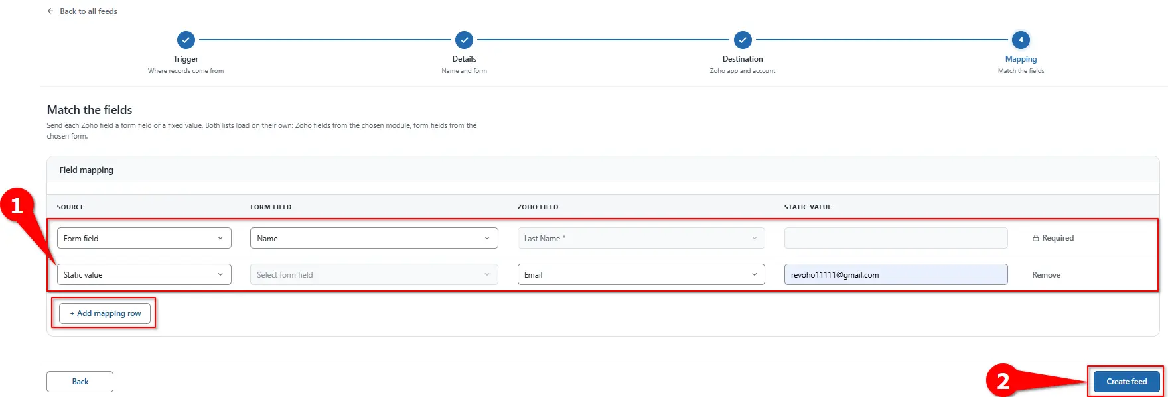
Task: Click the Back button
Action: click(80, 382)
